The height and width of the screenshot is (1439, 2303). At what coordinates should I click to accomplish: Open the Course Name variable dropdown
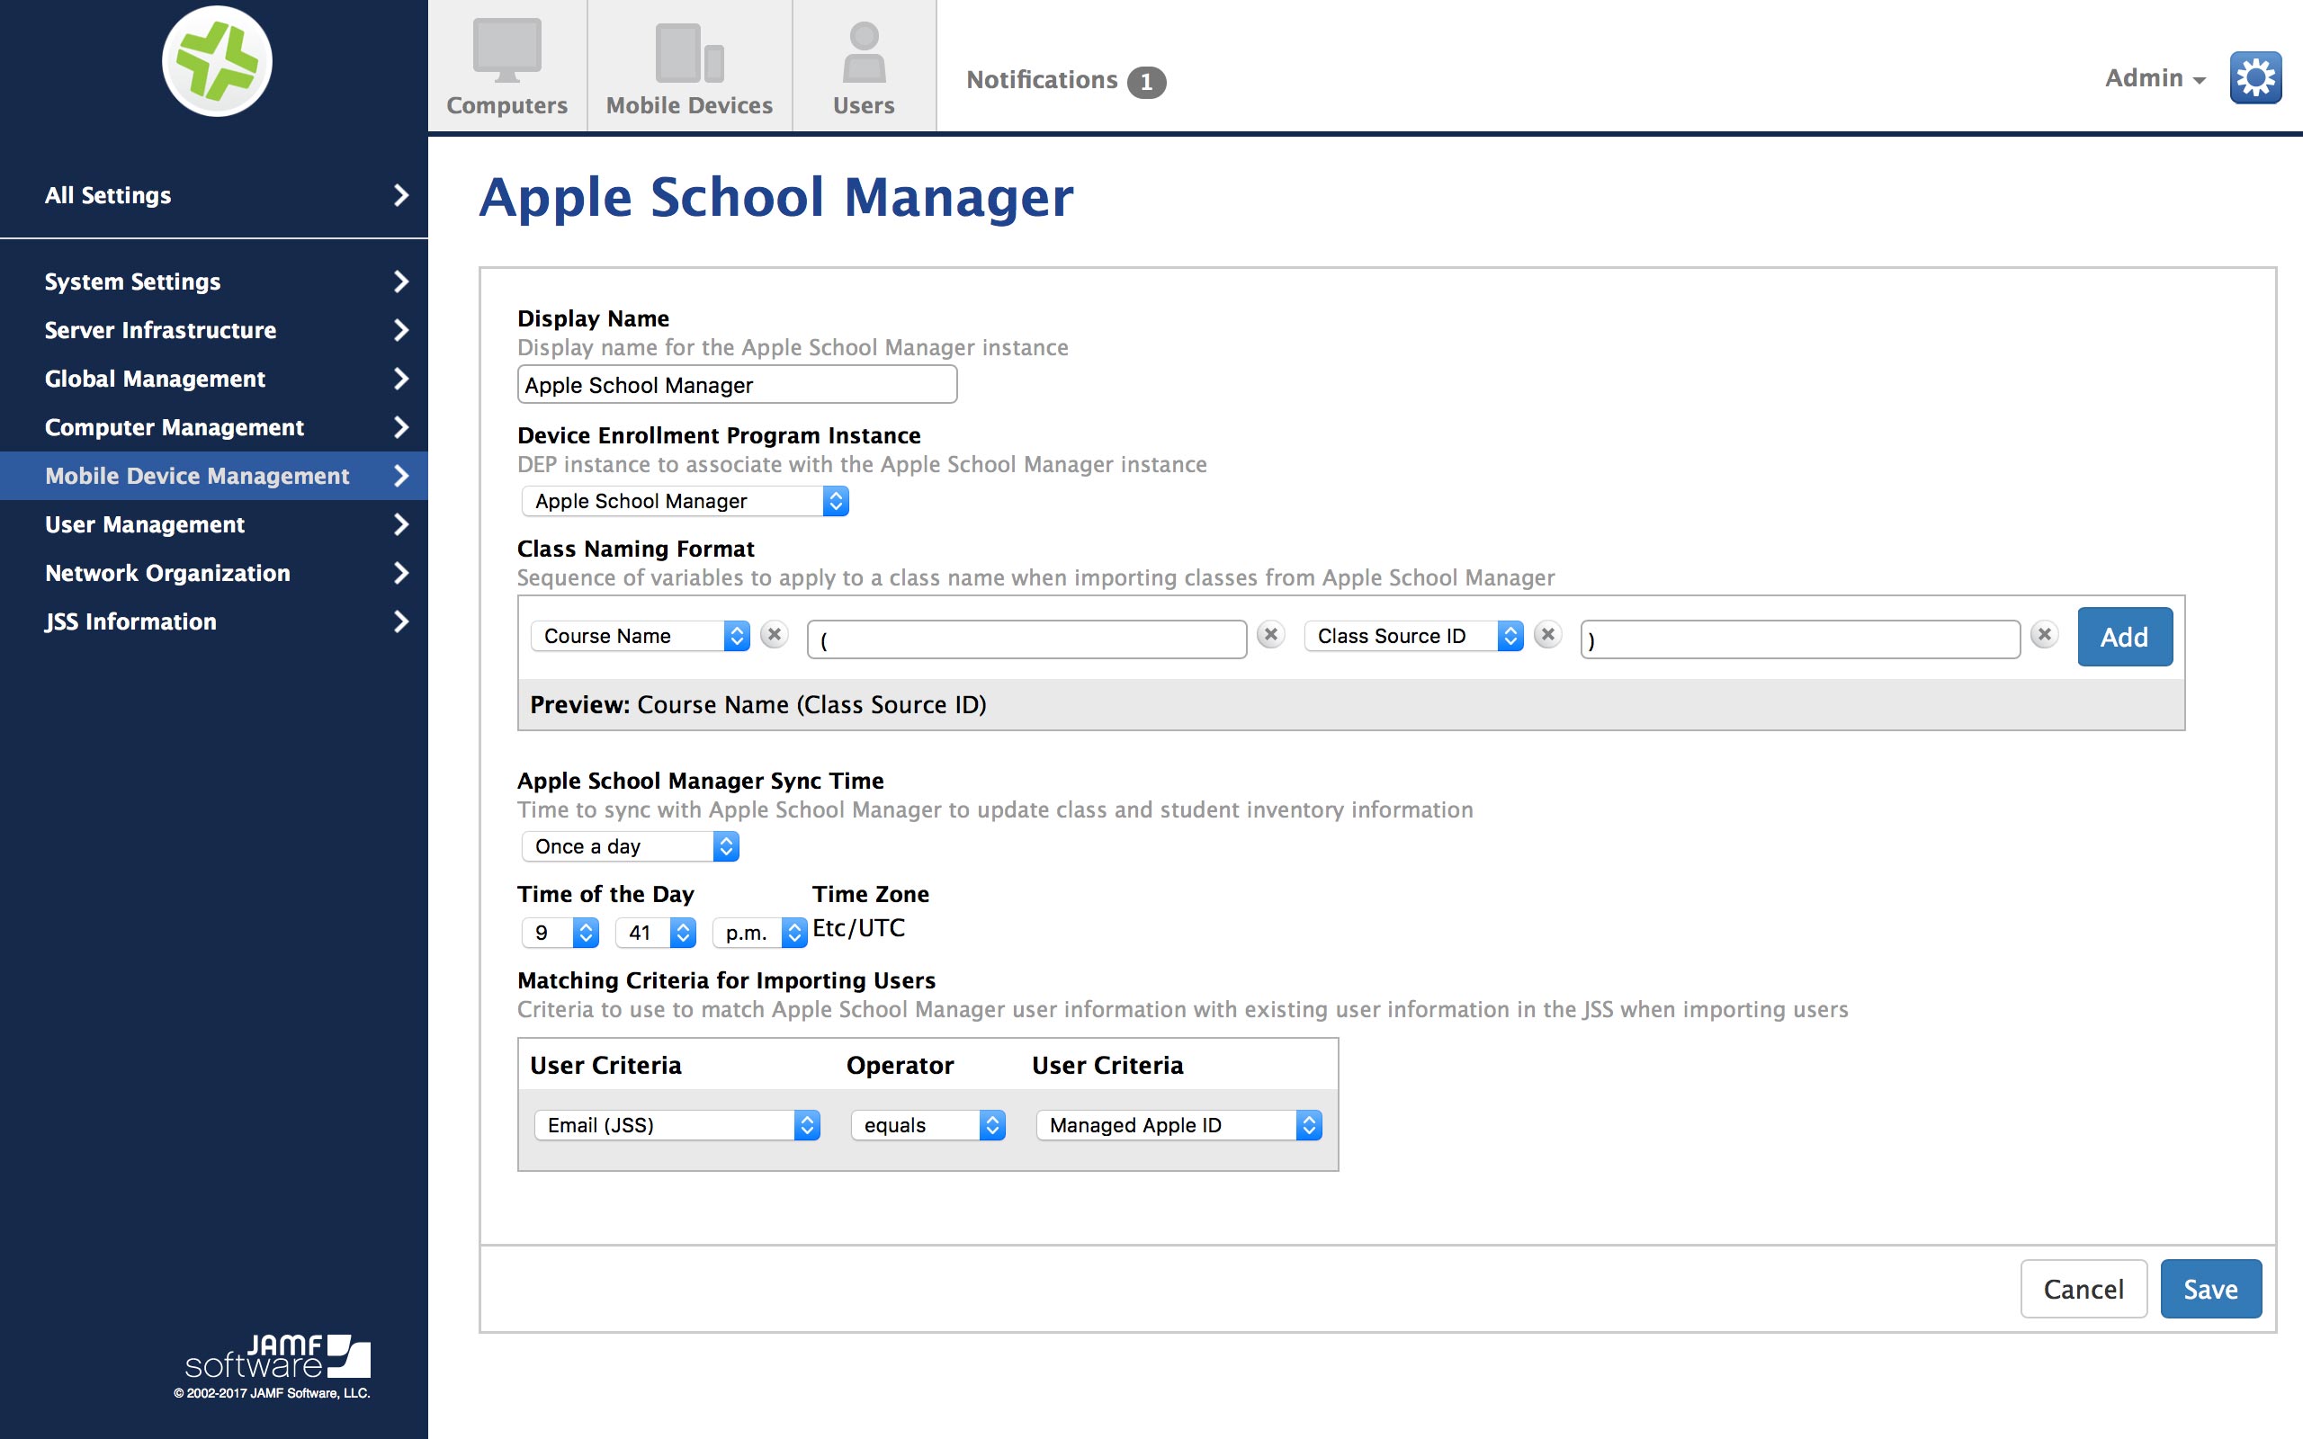click(x=640, y=636)
